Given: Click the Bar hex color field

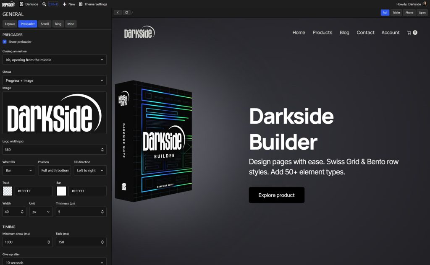Looking at the screenshot, I should point(87,191).
